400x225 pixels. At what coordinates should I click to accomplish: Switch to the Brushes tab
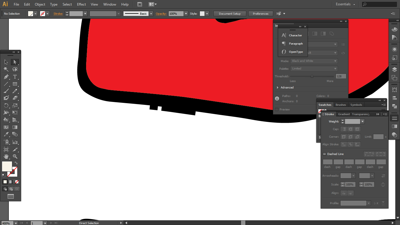tap(341, 105)
